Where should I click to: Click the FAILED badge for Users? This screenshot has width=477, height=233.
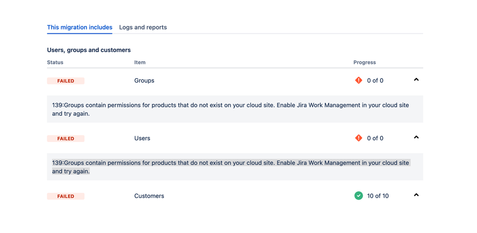[65, 139]
